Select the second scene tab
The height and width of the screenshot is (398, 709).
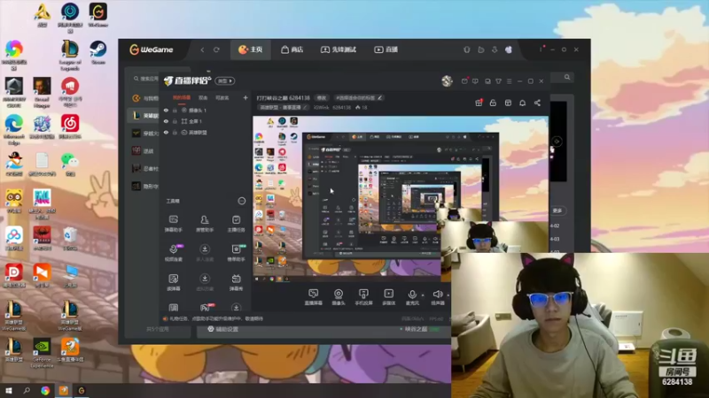click(203, 98)
